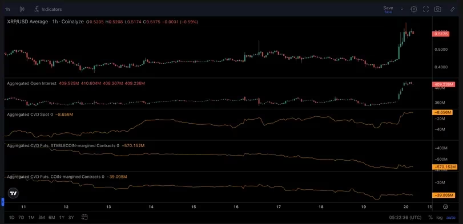Toggle percent scale mode

[x=430, y=218]
